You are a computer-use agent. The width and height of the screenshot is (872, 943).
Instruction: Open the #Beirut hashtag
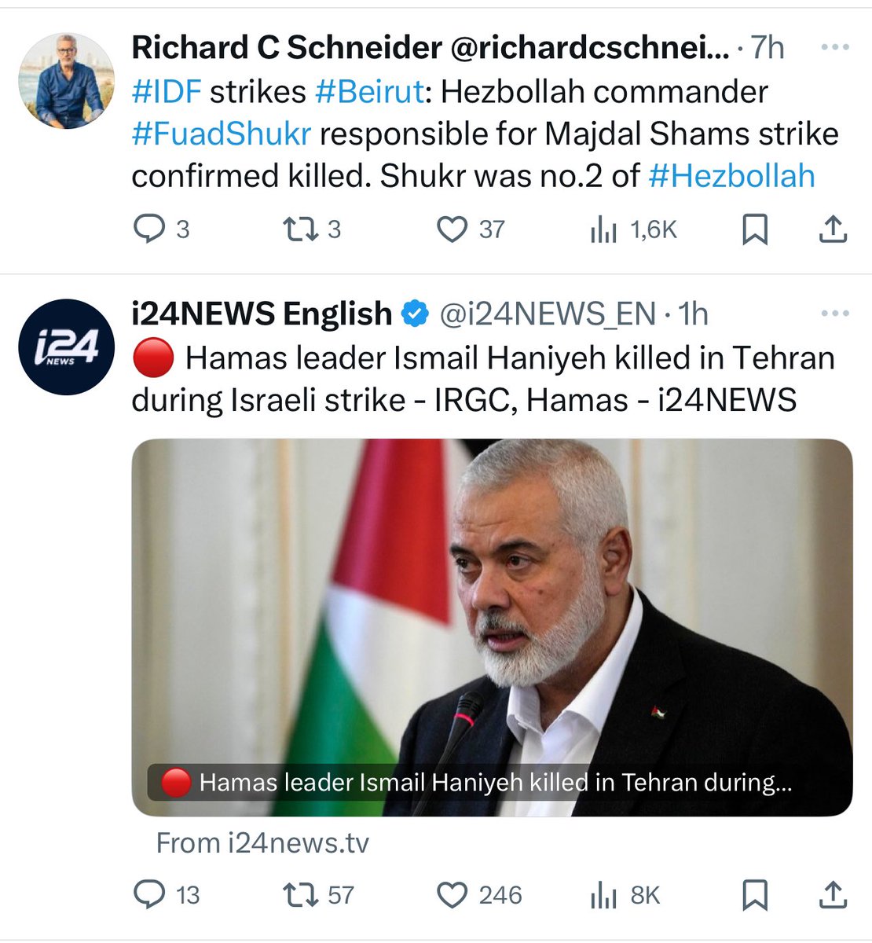(369, 92)
